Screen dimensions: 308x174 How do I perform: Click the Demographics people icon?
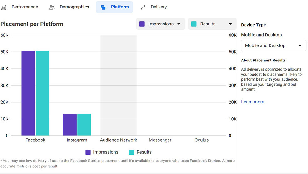[52, 7]
